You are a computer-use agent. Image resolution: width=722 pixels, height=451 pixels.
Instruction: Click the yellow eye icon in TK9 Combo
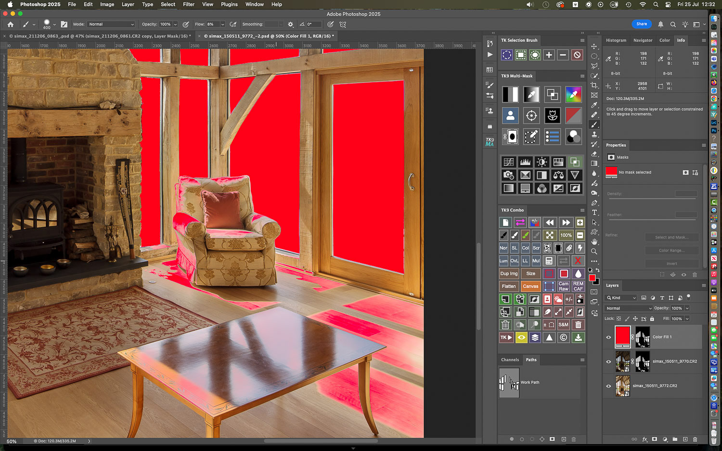click(521, 338)
